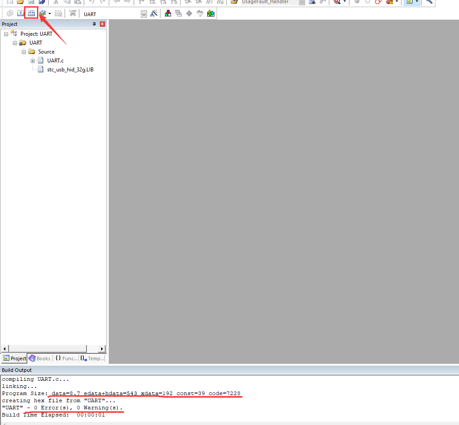Open the Configuration wrench icon
The width and height of the screenshot is (459, 425).
429,2
